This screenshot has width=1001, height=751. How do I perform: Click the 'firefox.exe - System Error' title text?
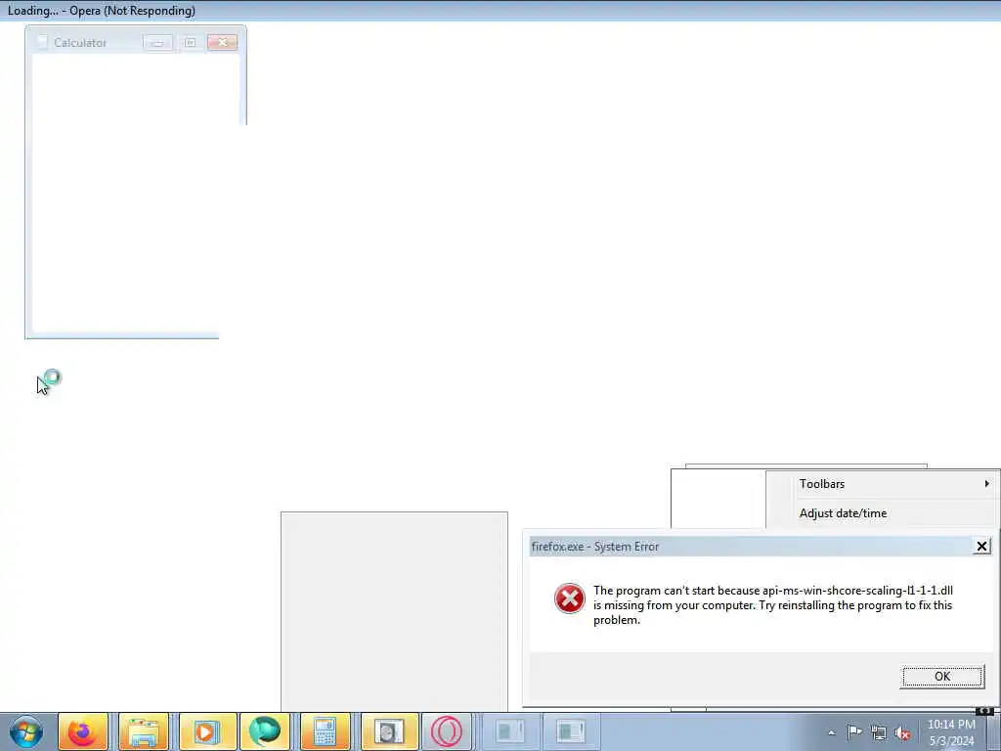(x=595, y=547)
